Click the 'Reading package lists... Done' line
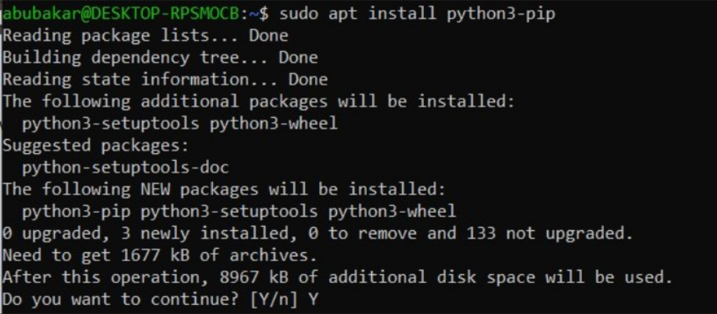 [x=146, y=36]
